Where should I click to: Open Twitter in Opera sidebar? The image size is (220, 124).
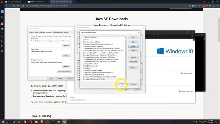point(2,29)
